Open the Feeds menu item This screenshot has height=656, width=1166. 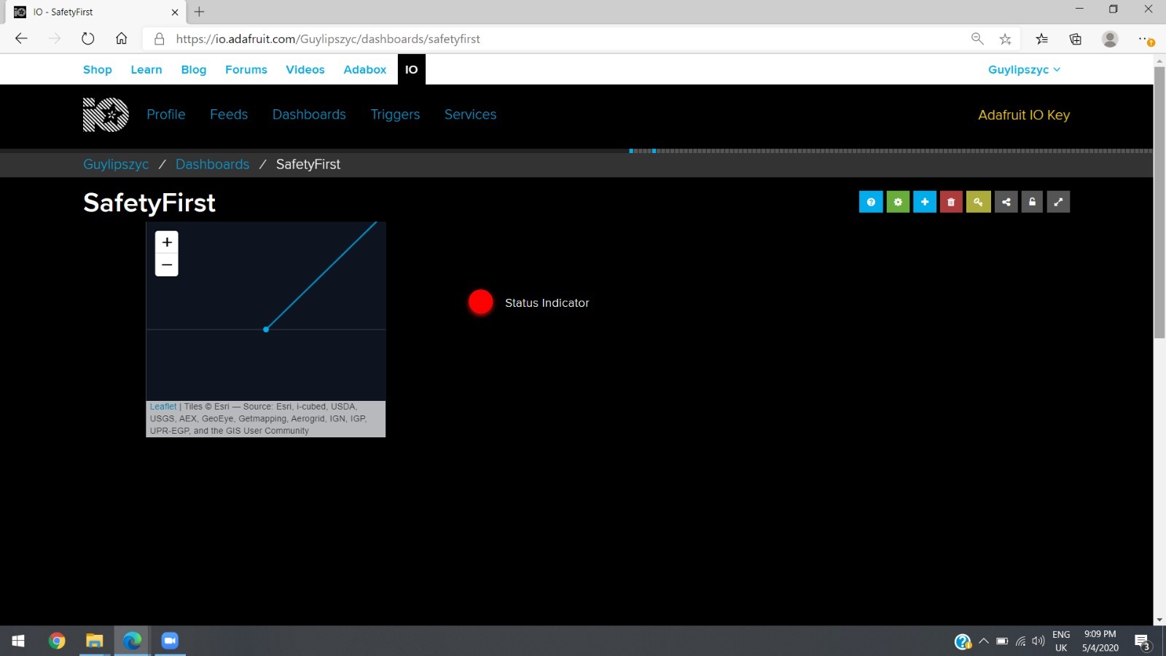(229, 114)
